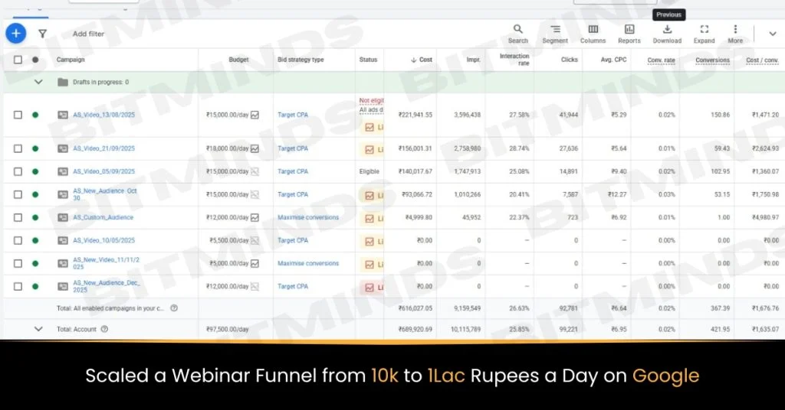
Task: Open the Search tool
Action: (517, 34)
